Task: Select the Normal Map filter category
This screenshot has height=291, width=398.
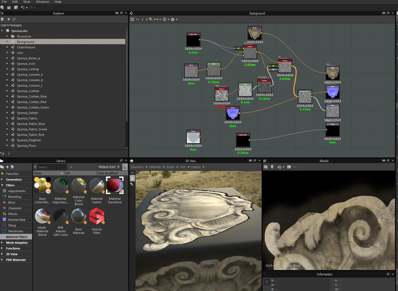Action: click(16, 220)
